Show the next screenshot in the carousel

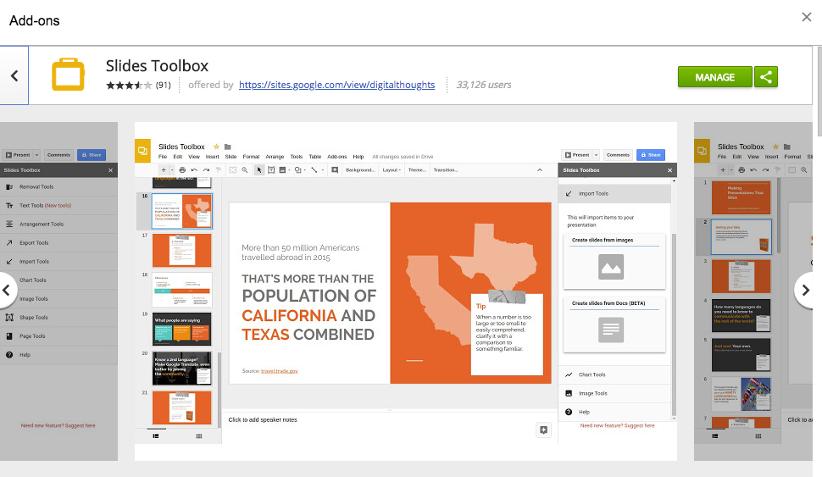[806, 290]
